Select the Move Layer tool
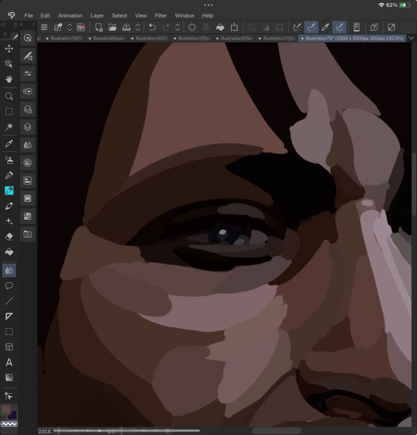417x435 pixels. coord(9,49)
